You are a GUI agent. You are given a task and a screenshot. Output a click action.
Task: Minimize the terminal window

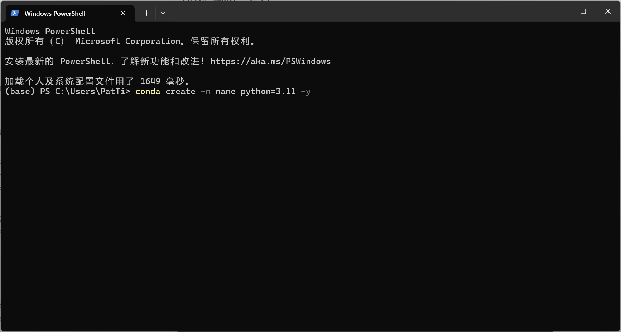[x=558, y=11]
